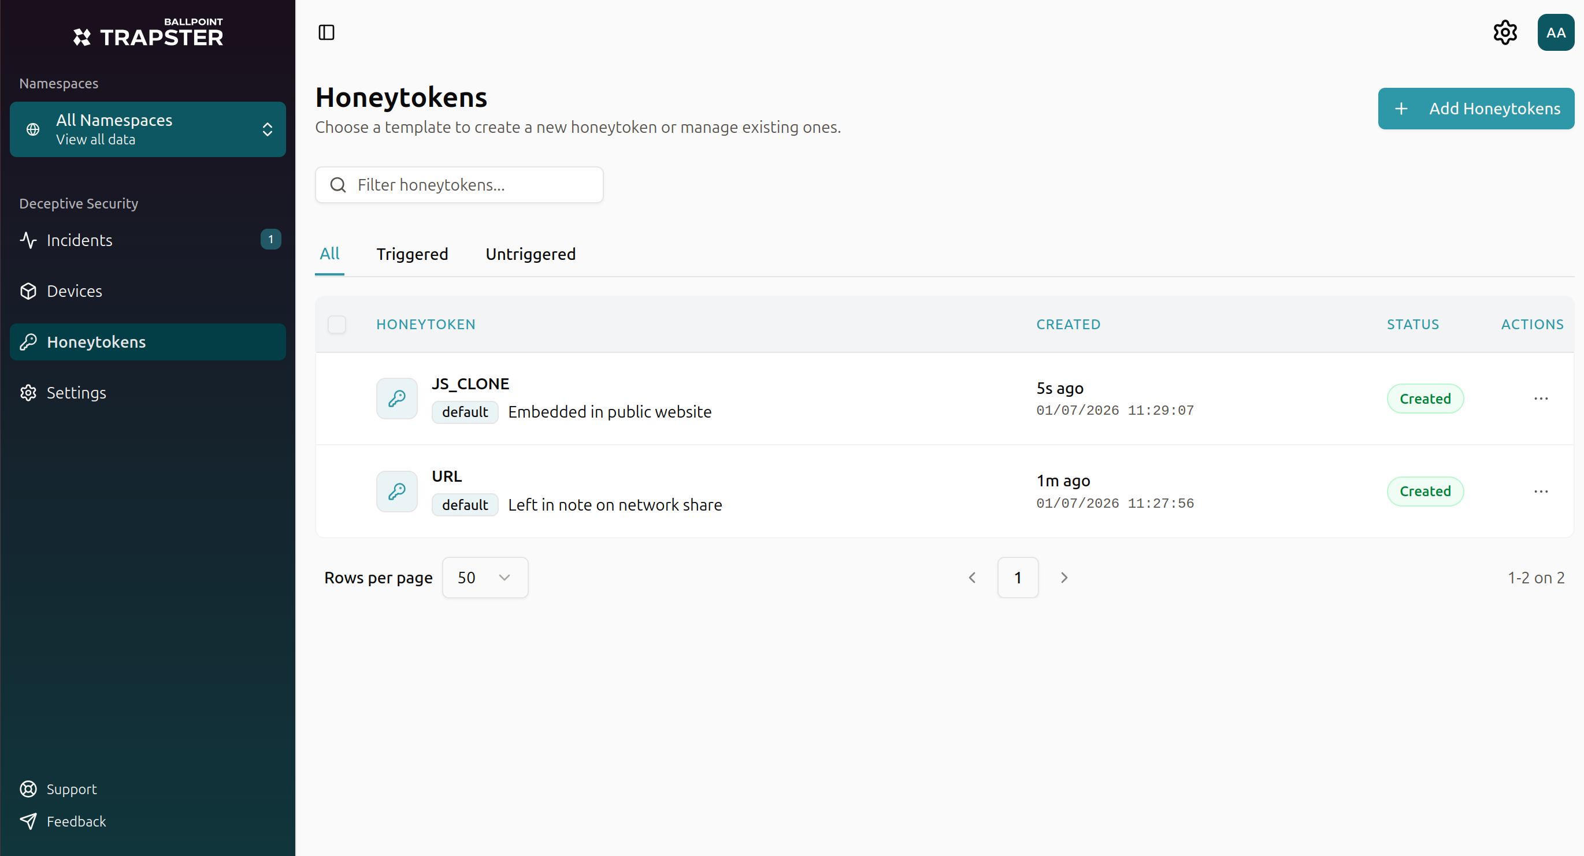Image resolution: width=1584 pixels, height=856 pixels.
Task: Click the Created status on JS_CLONE row
Action: click(x=1425, y=399)
